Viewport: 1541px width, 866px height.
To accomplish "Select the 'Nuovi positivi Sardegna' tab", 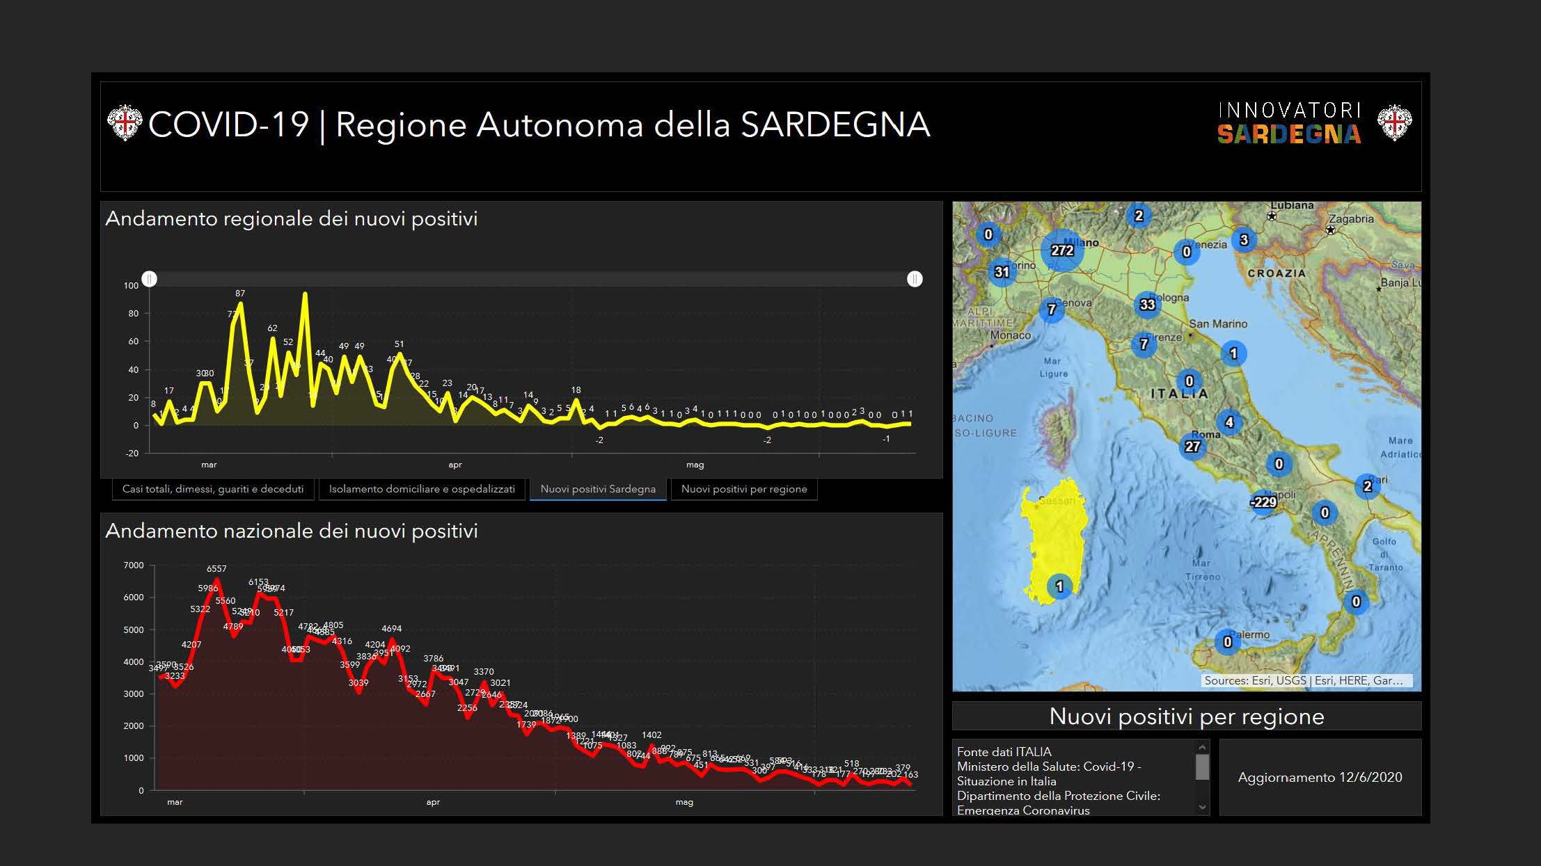I will click(x=598, y=489).
